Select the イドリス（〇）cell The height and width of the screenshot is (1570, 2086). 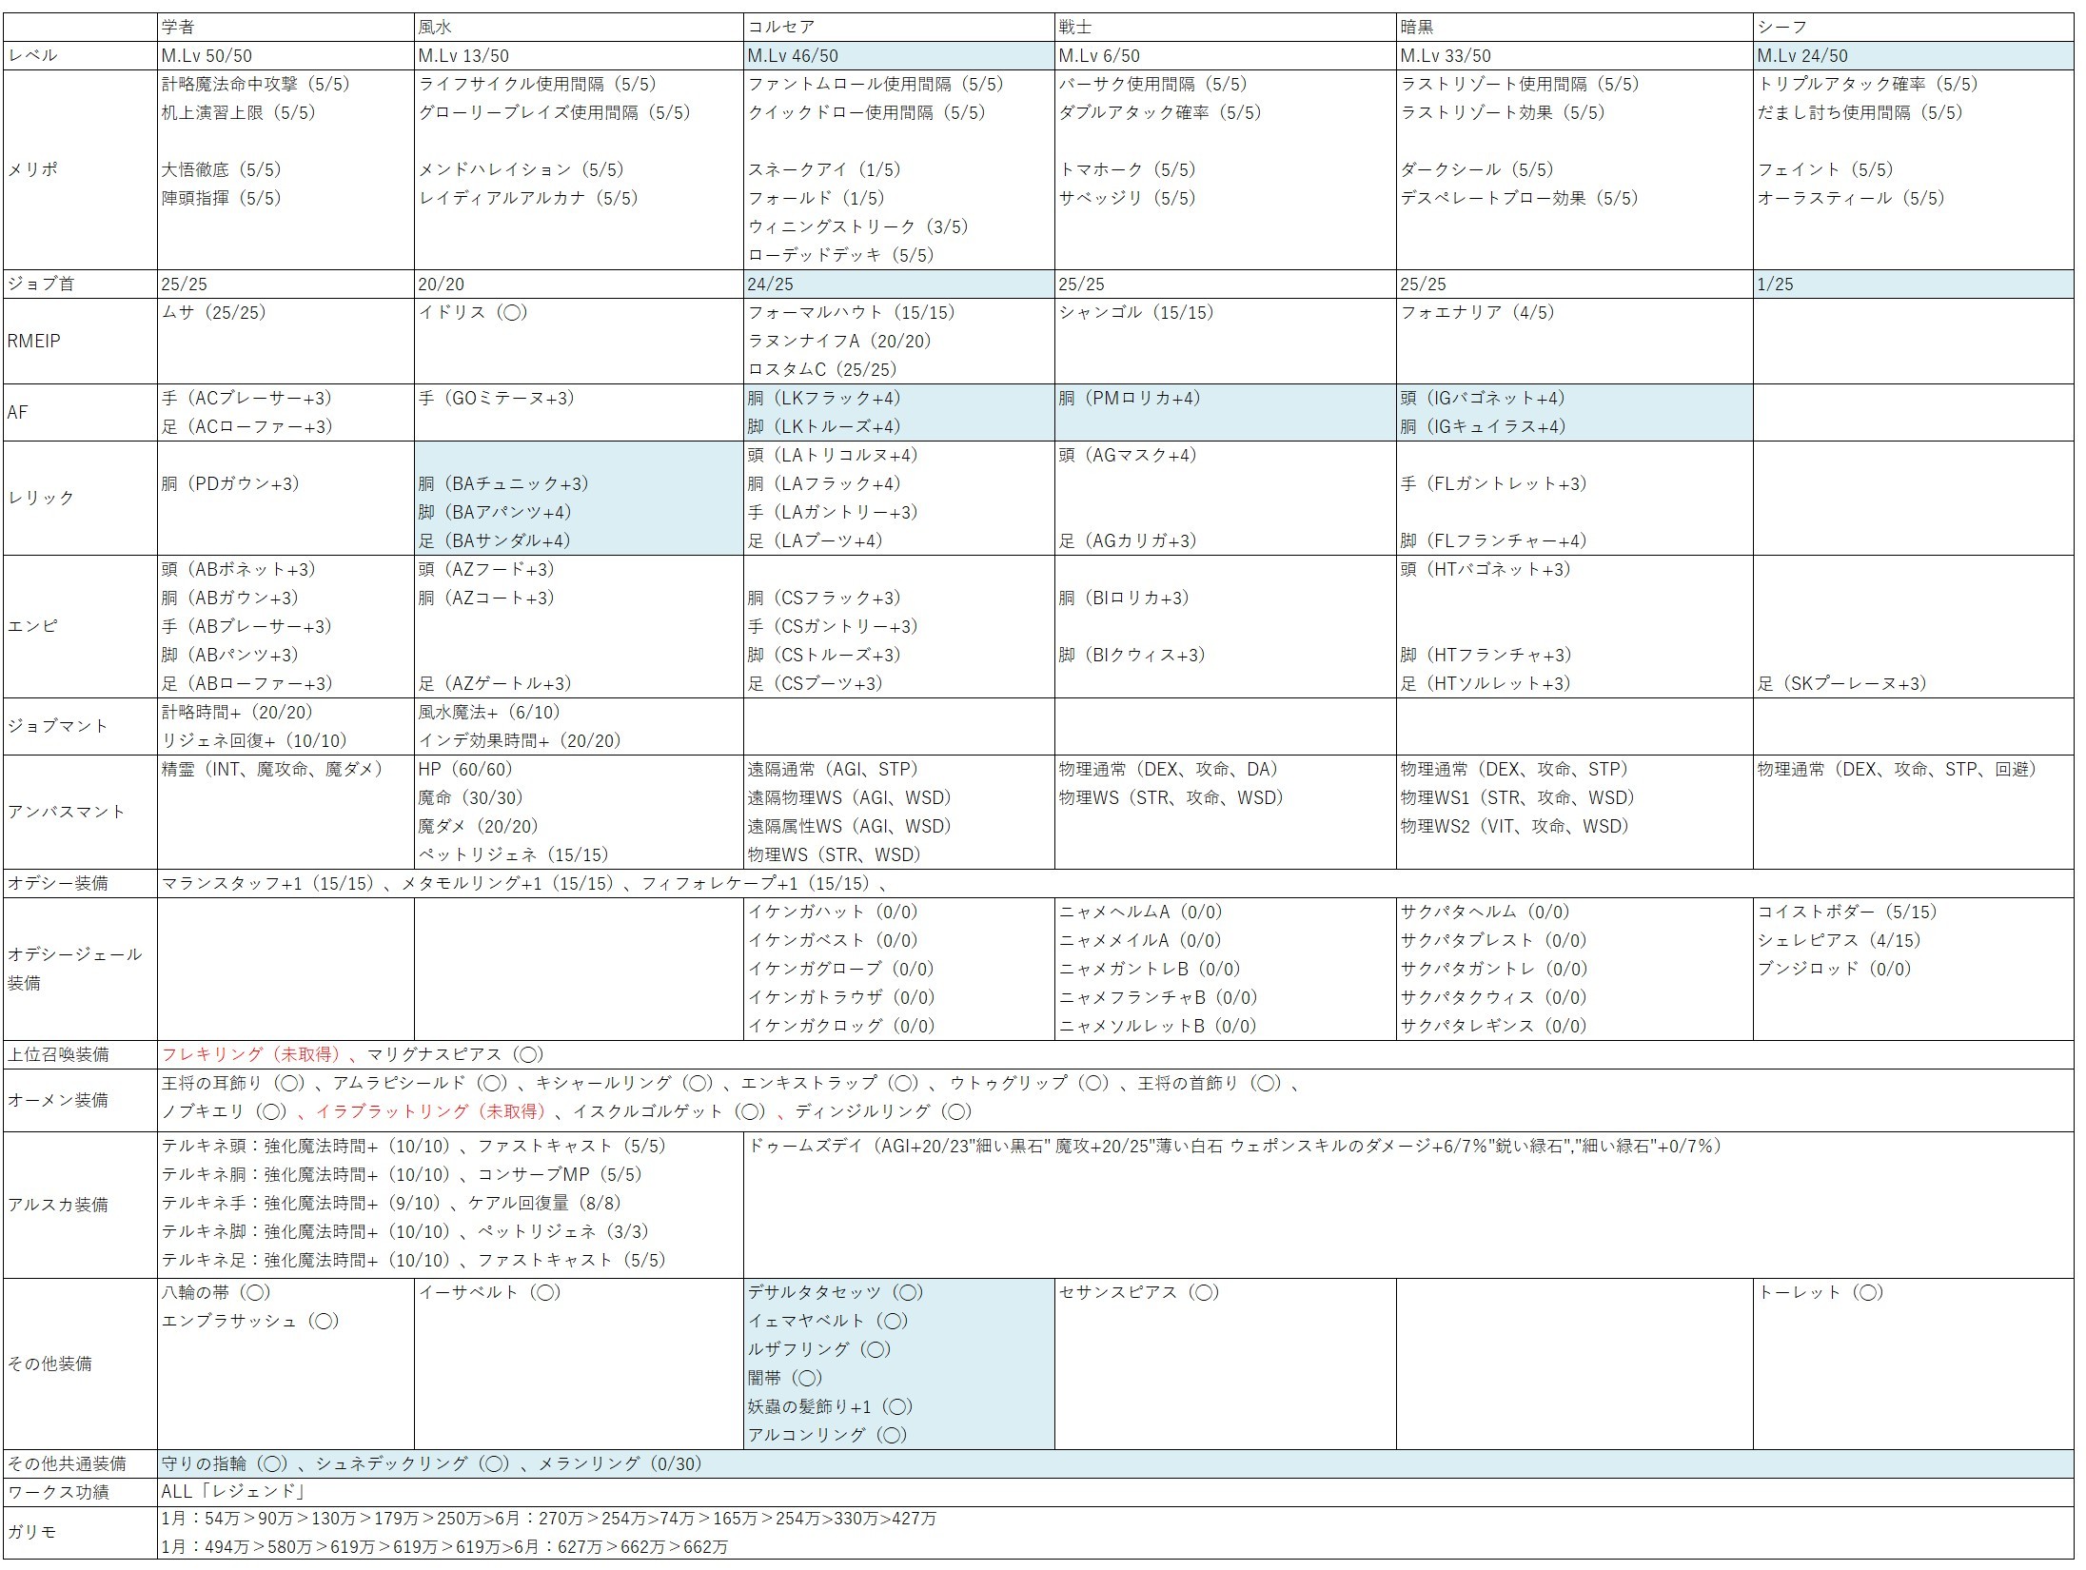(472, 313)
